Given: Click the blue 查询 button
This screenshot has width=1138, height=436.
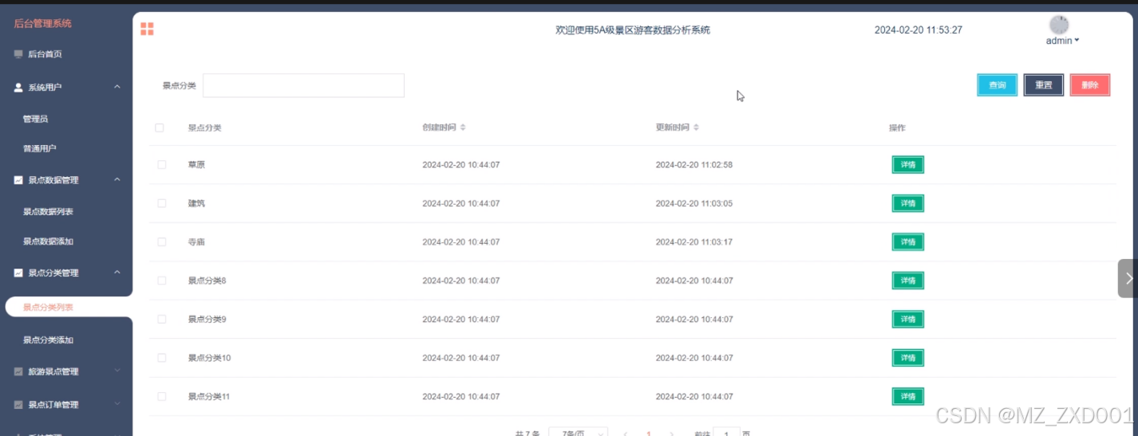Looking at the screenshot, I should [x=998, y=85].
